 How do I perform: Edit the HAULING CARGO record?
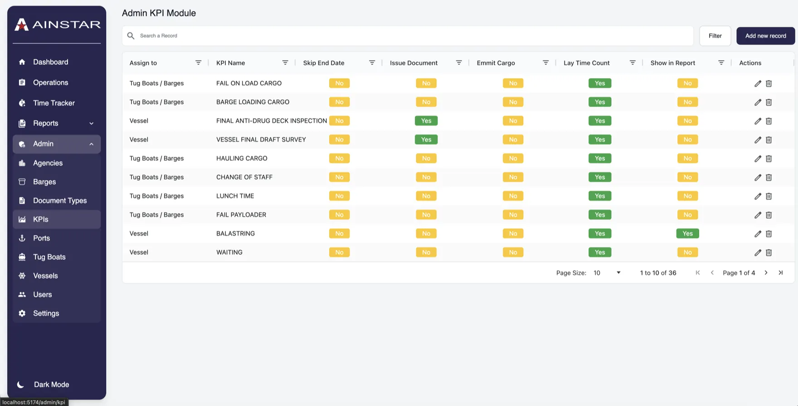758,159
